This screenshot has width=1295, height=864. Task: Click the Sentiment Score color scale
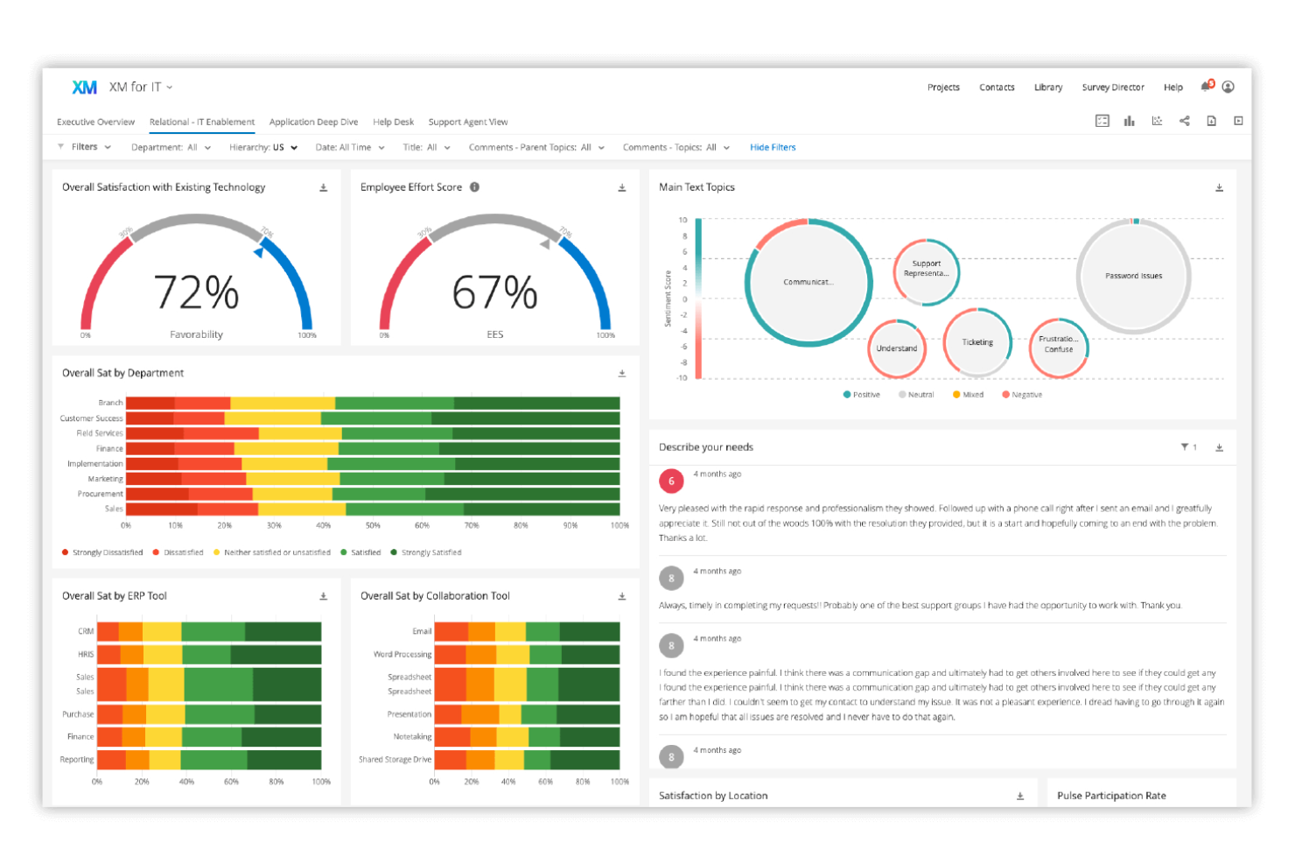697,298
